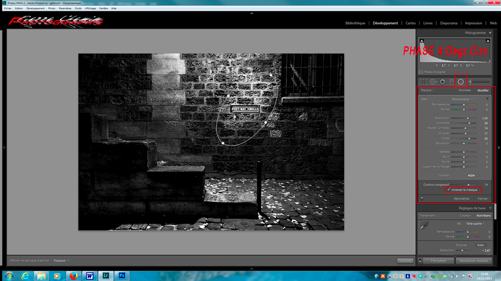Click the center pin of the radial filter
Image resolution: width=501 pixels, height=281 pixels.
(x=246, y=109)
